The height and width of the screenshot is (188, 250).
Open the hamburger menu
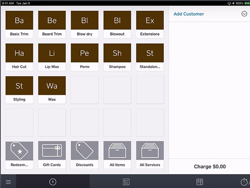(8, 182)
